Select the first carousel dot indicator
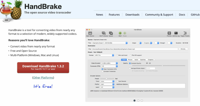 pyautogui.click(x=134, y=100)
